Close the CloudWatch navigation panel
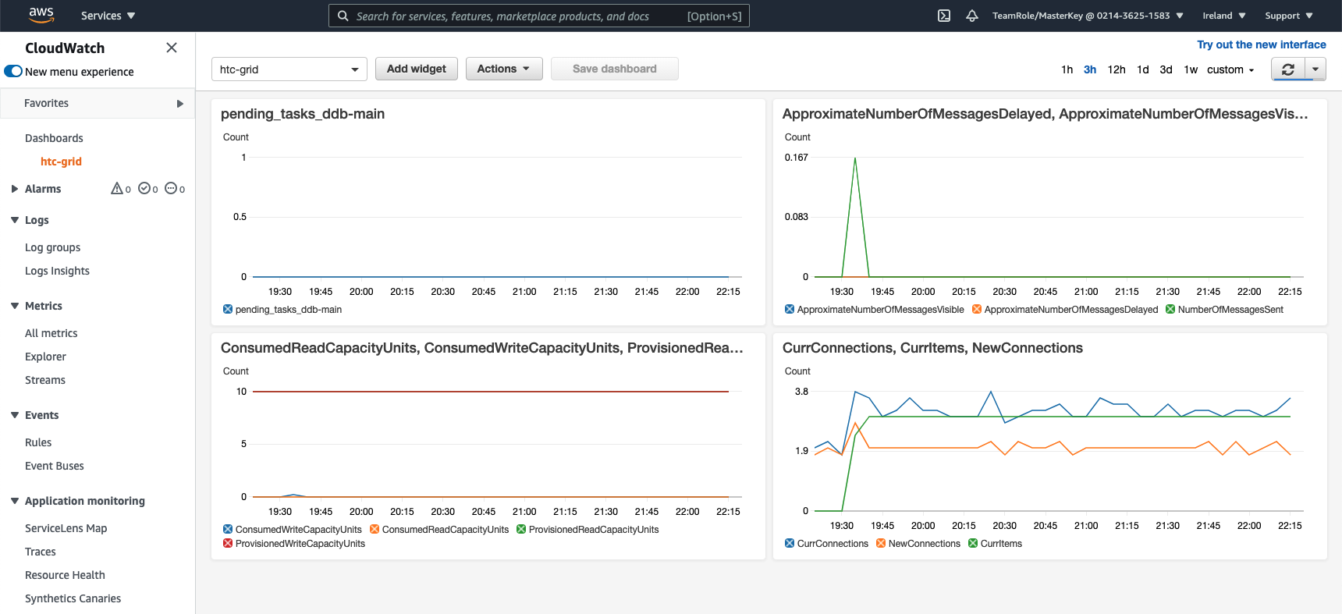 tap(172, 48)
